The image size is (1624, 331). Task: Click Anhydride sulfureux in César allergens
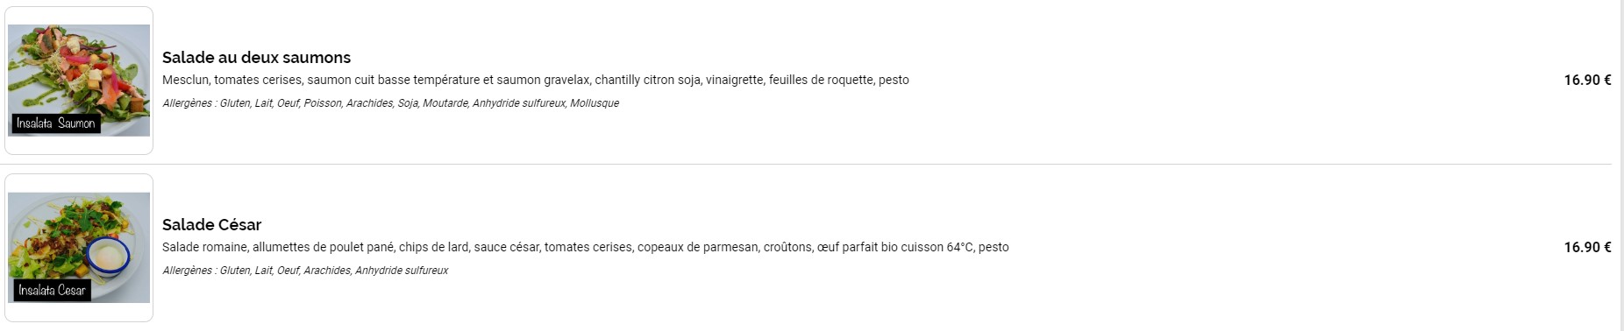coord(402,271)
